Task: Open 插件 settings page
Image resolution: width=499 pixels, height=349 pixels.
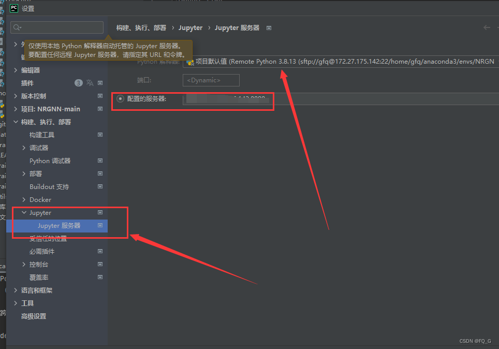Action: point(27,83)
